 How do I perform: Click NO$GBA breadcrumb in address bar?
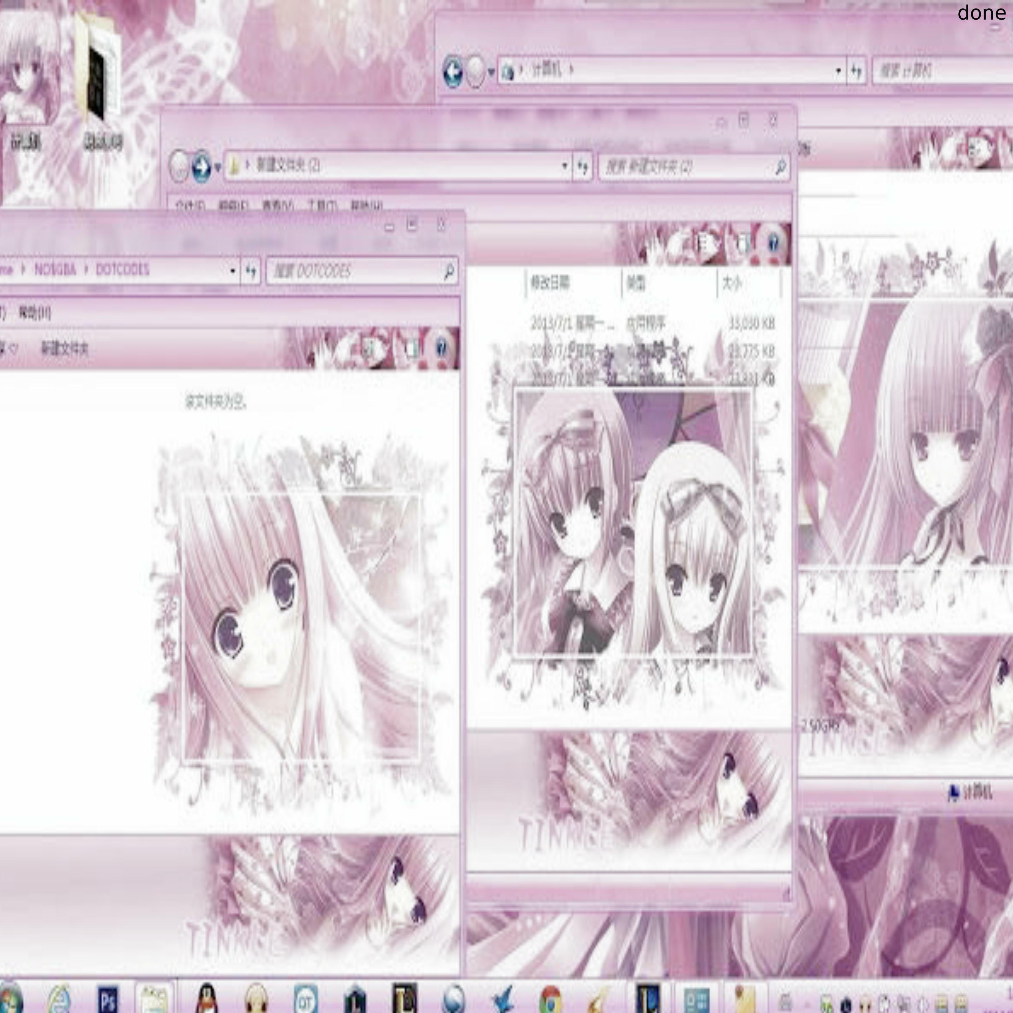(x=55, y=270)
